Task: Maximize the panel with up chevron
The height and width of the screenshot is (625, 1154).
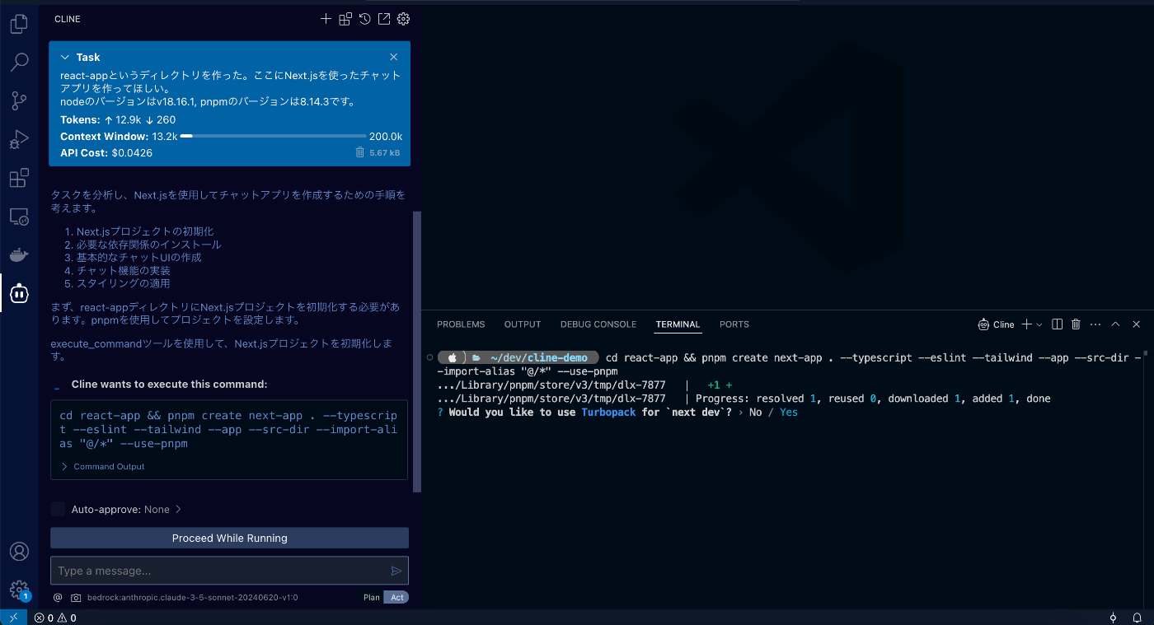Action: 1115,324
